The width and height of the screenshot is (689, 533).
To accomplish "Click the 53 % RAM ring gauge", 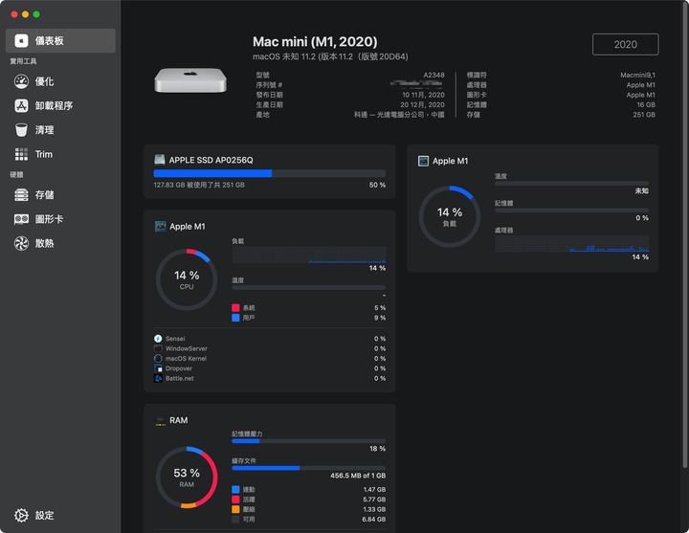I will pos(187,477).
